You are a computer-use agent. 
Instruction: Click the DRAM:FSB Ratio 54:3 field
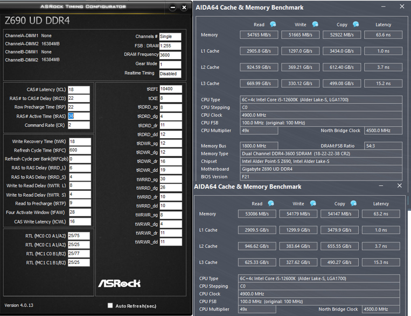383,146
